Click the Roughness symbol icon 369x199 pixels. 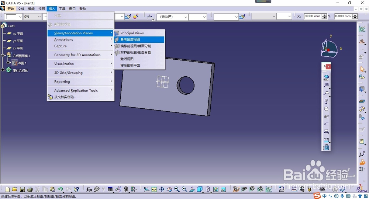(x=326, y=124)
